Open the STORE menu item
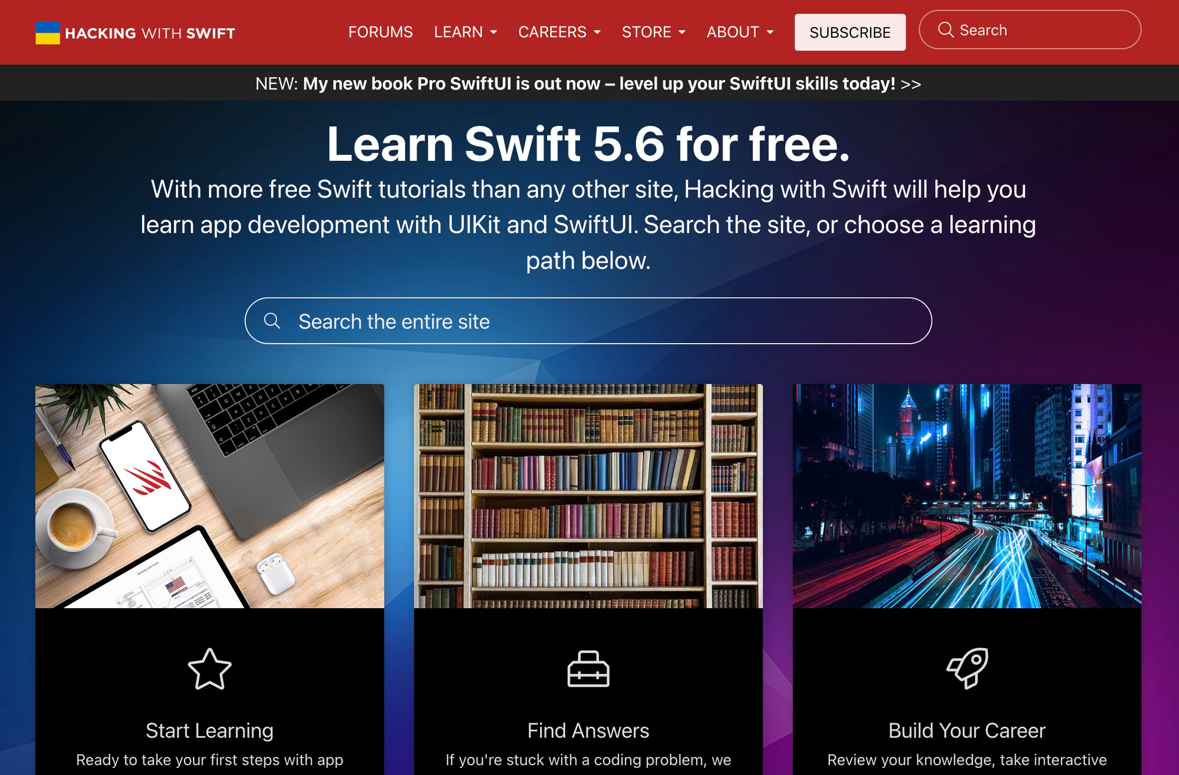 pyautogui.click(x=654, y=32)
